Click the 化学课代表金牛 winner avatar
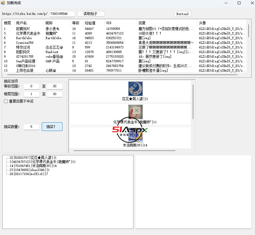Image resolution: width=255 pixels, height=235 pixels. [135, 112]
